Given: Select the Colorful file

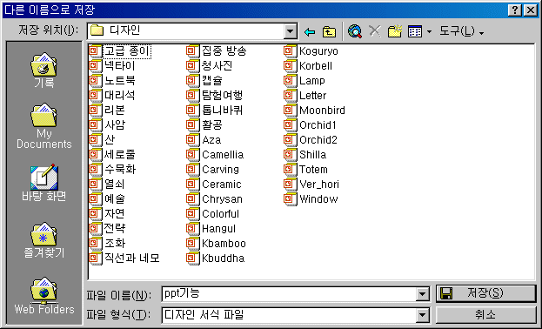Looking at the screenshot, I should [x=213, y=214].
